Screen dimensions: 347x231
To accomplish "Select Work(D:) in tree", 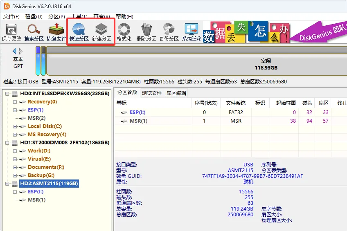I will point(39,151).
